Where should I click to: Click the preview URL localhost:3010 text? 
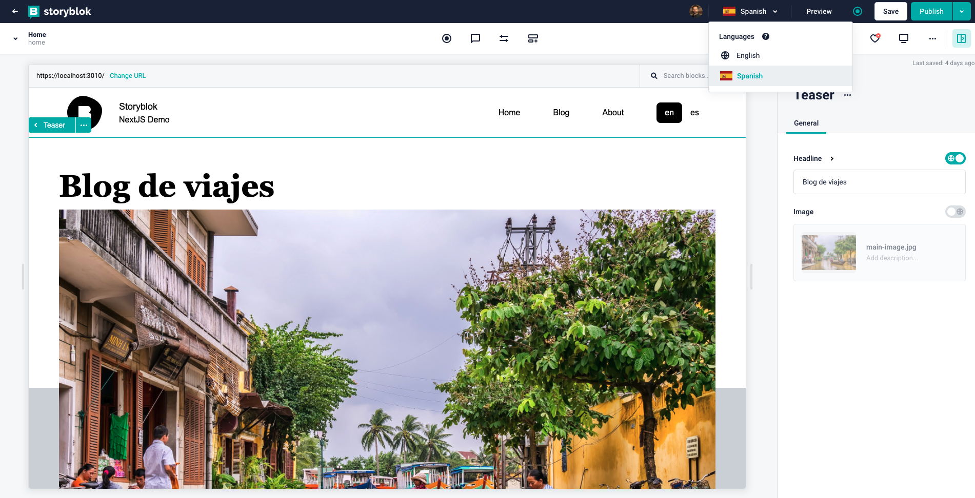[x=70, y=76]
